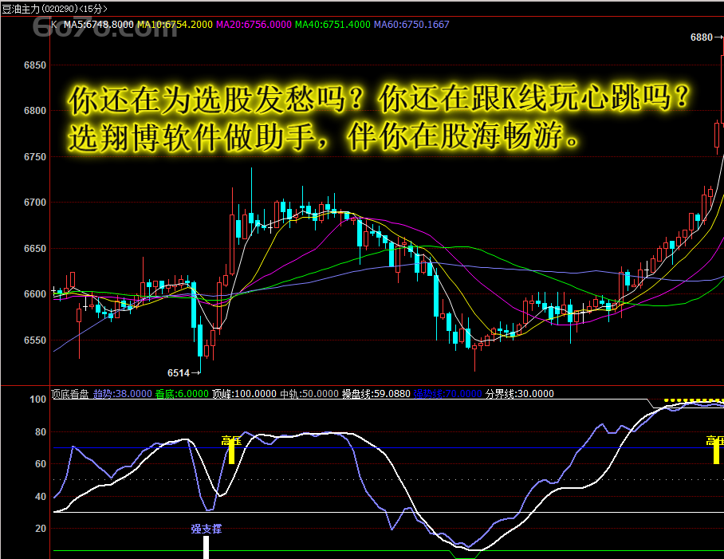This screenshot has width=724, height=559.
Task: Click the 顶底看盘 indicator name
Action: pos(69,394)
